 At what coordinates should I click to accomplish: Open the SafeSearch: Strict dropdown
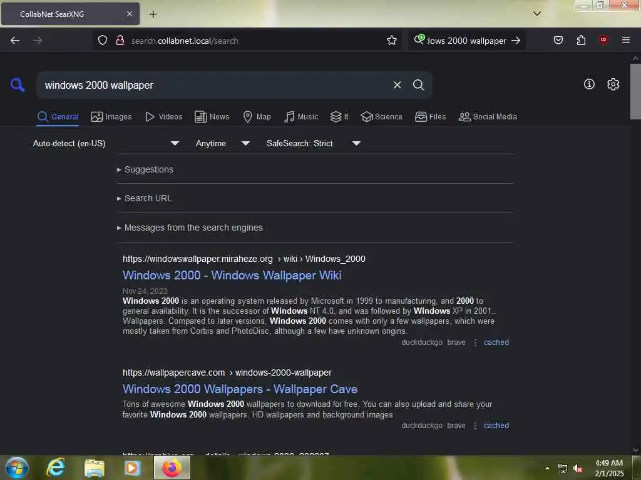point(314,143)
